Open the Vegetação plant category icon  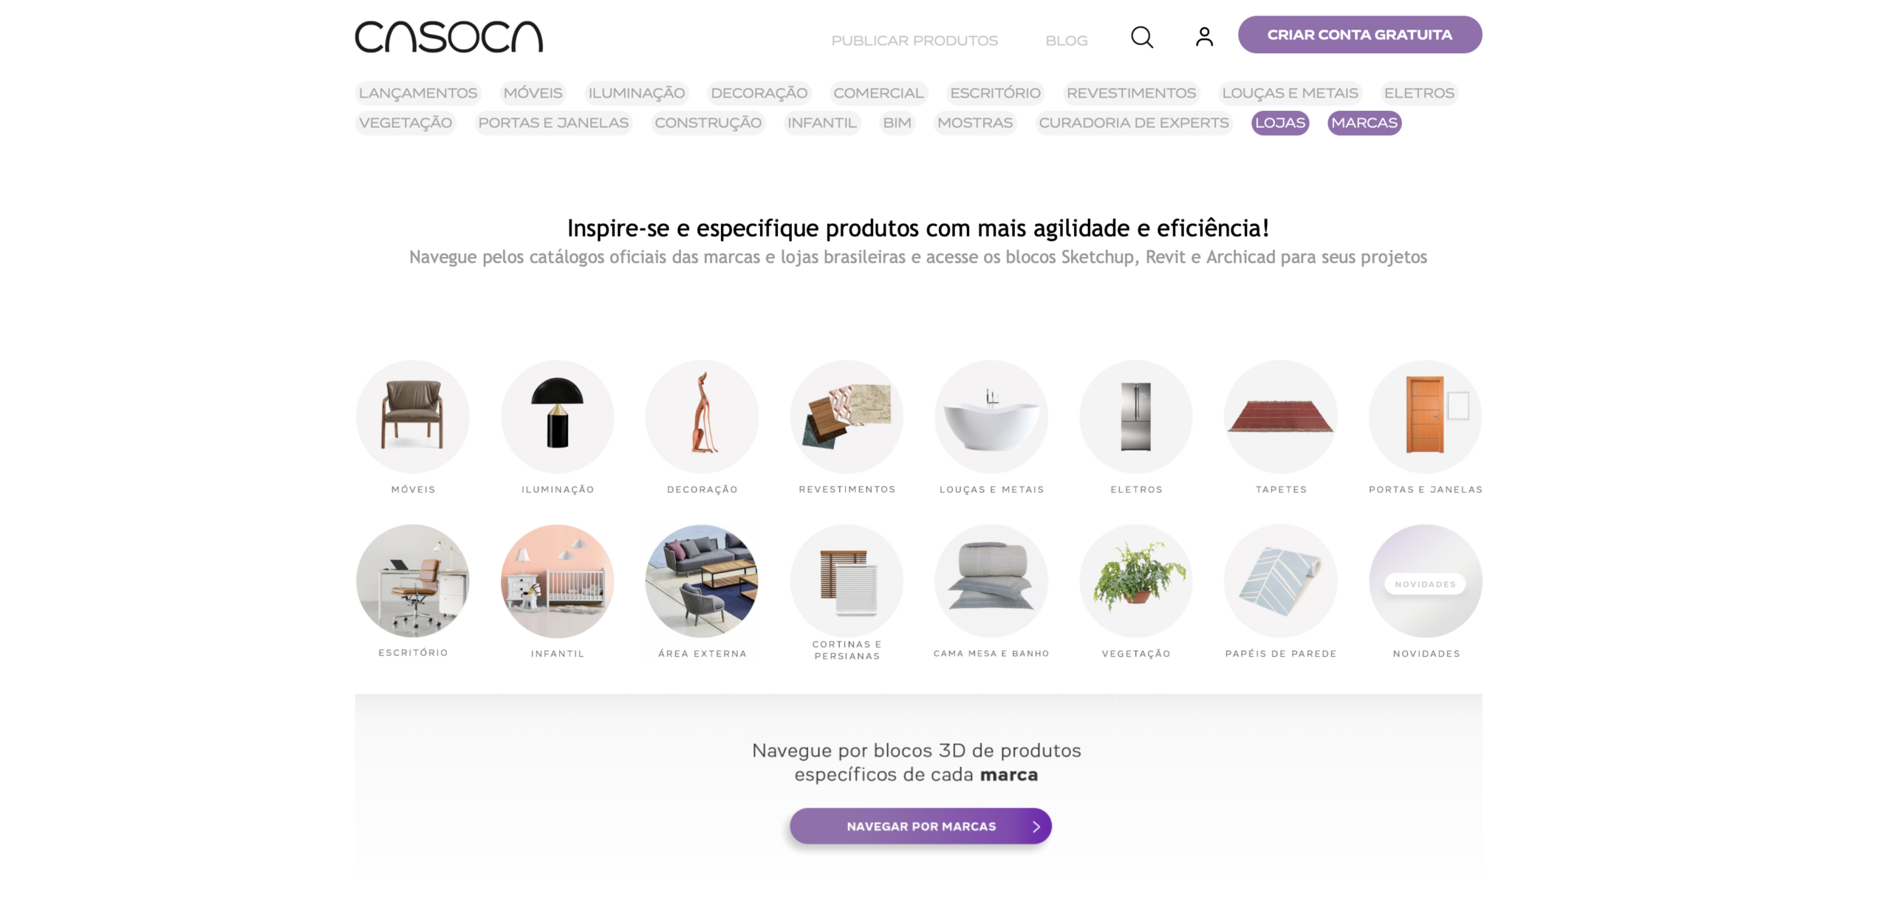click(1136, 581)
